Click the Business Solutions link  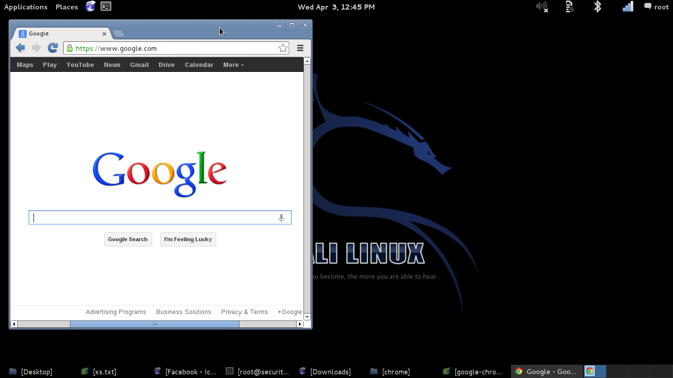pos(184,312)
